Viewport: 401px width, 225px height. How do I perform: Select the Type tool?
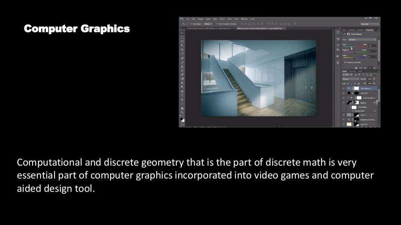(182, 96)
